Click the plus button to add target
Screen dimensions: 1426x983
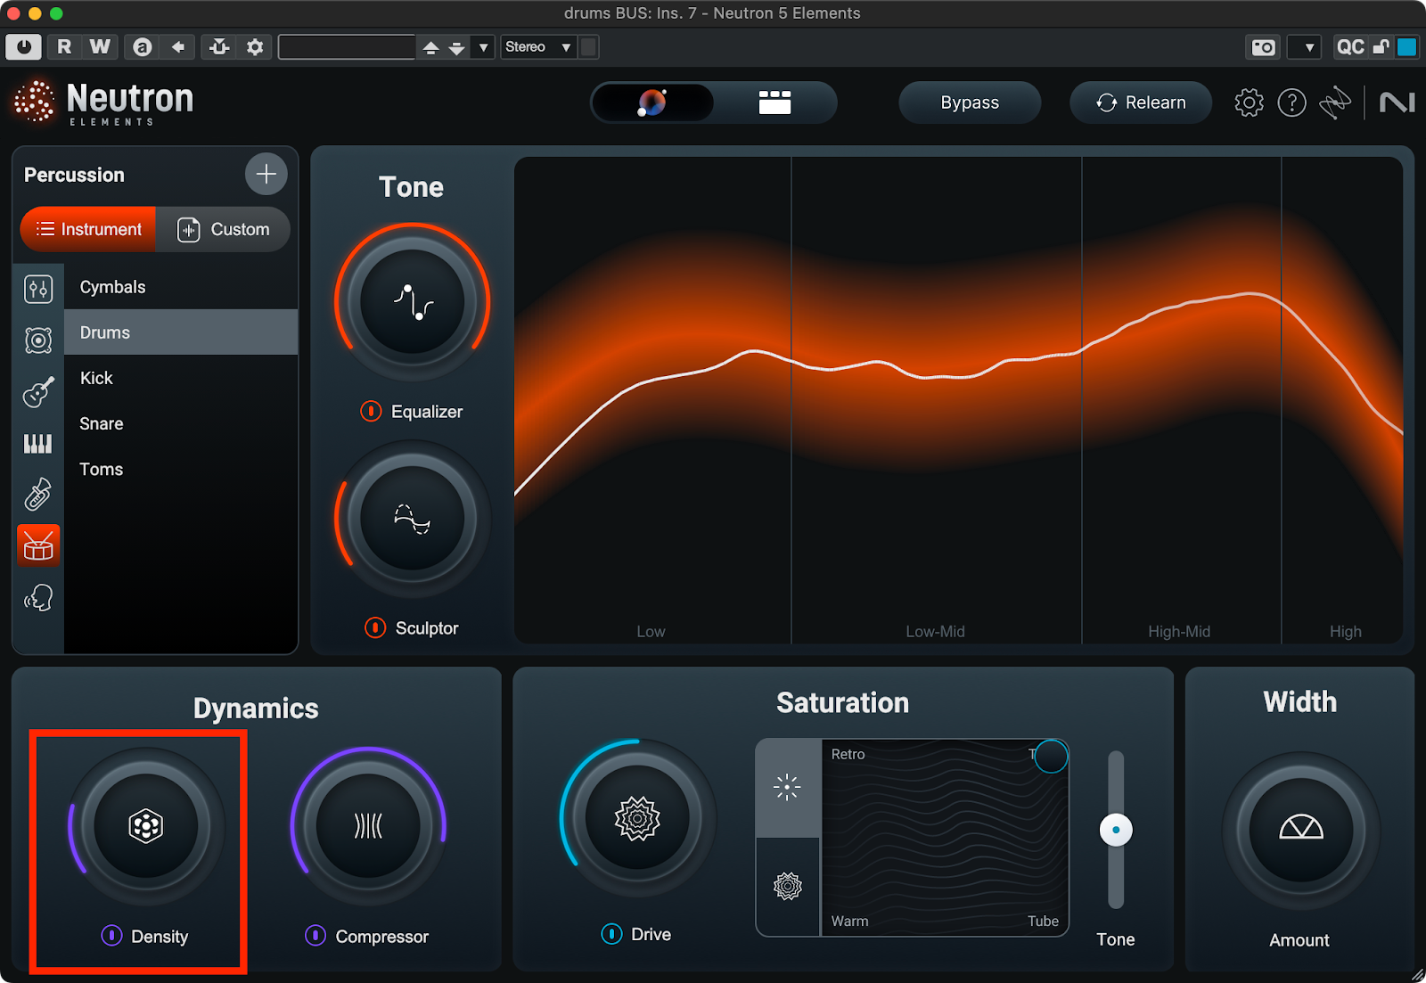coord(266,174)
